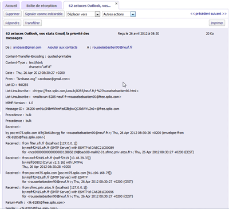
Task: Click the first Precedence bulk line
Action: (x=18, y=115)
